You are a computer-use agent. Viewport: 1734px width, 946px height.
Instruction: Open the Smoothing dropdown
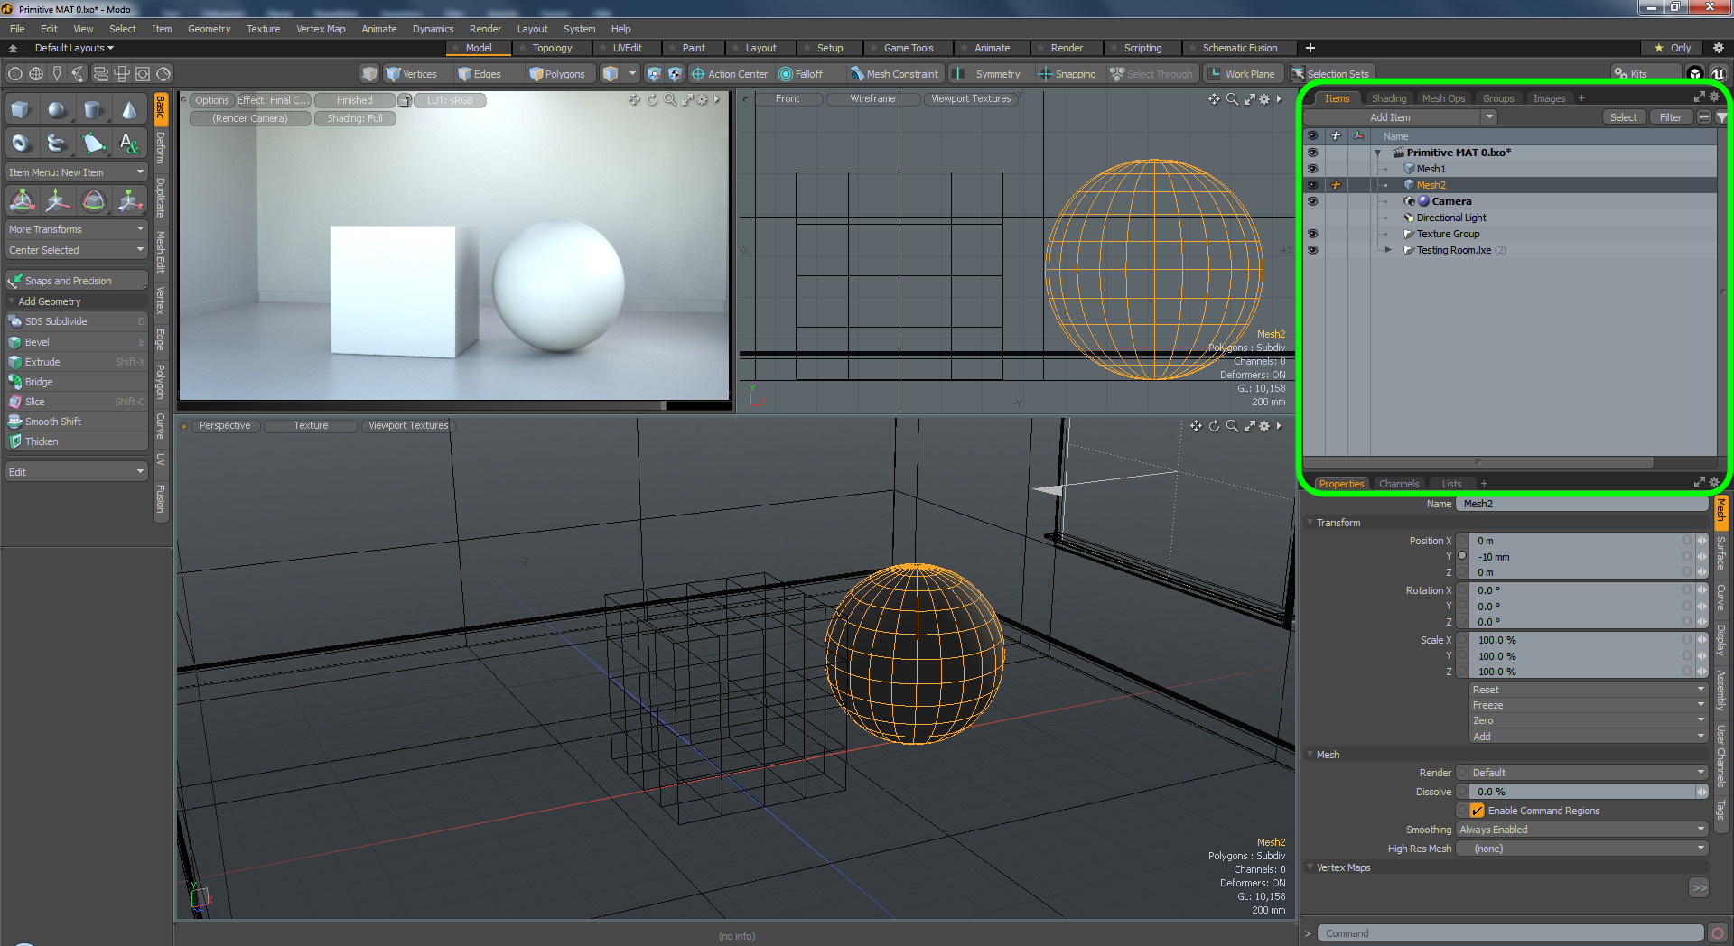pyautogui.click(x=1581, y=830)
